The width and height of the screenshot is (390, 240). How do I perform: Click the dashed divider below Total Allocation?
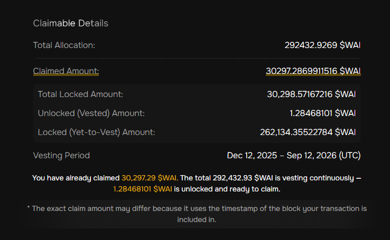(x=197, y=58)
